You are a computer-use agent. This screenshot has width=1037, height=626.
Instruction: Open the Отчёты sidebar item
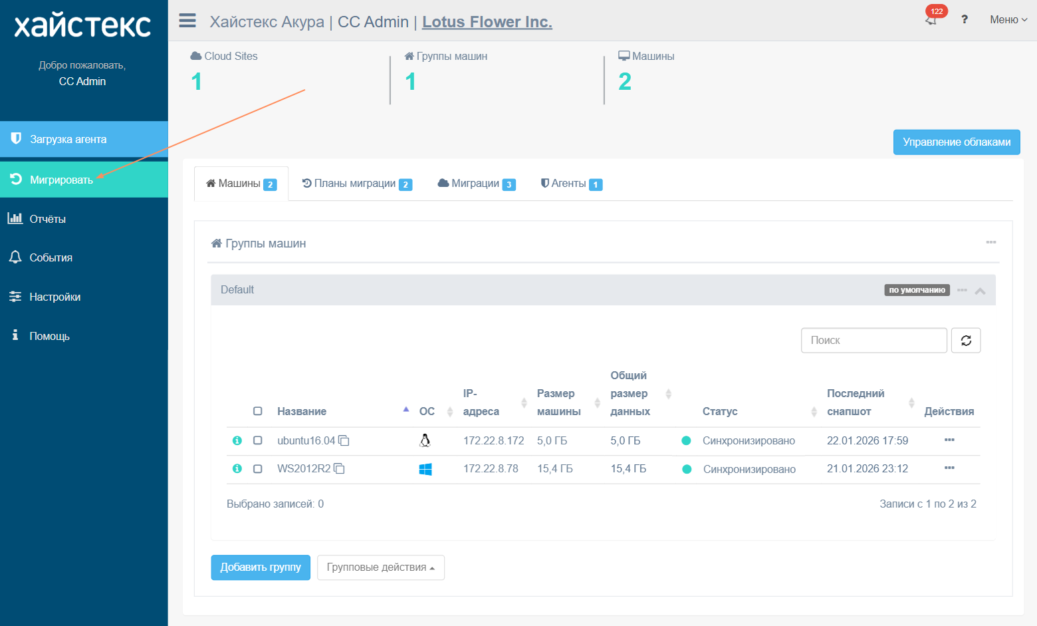[x=48, y=219]
